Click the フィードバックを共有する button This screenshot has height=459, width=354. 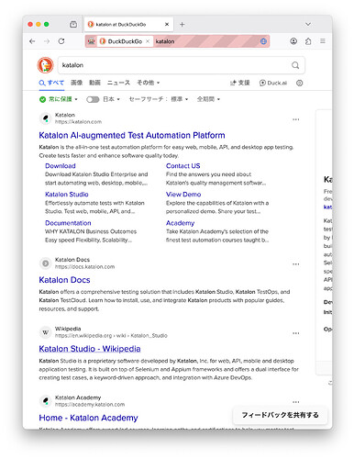(280, 415)
